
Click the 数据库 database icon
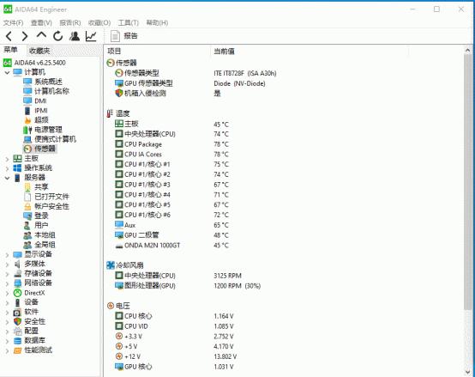click(17, 341)
